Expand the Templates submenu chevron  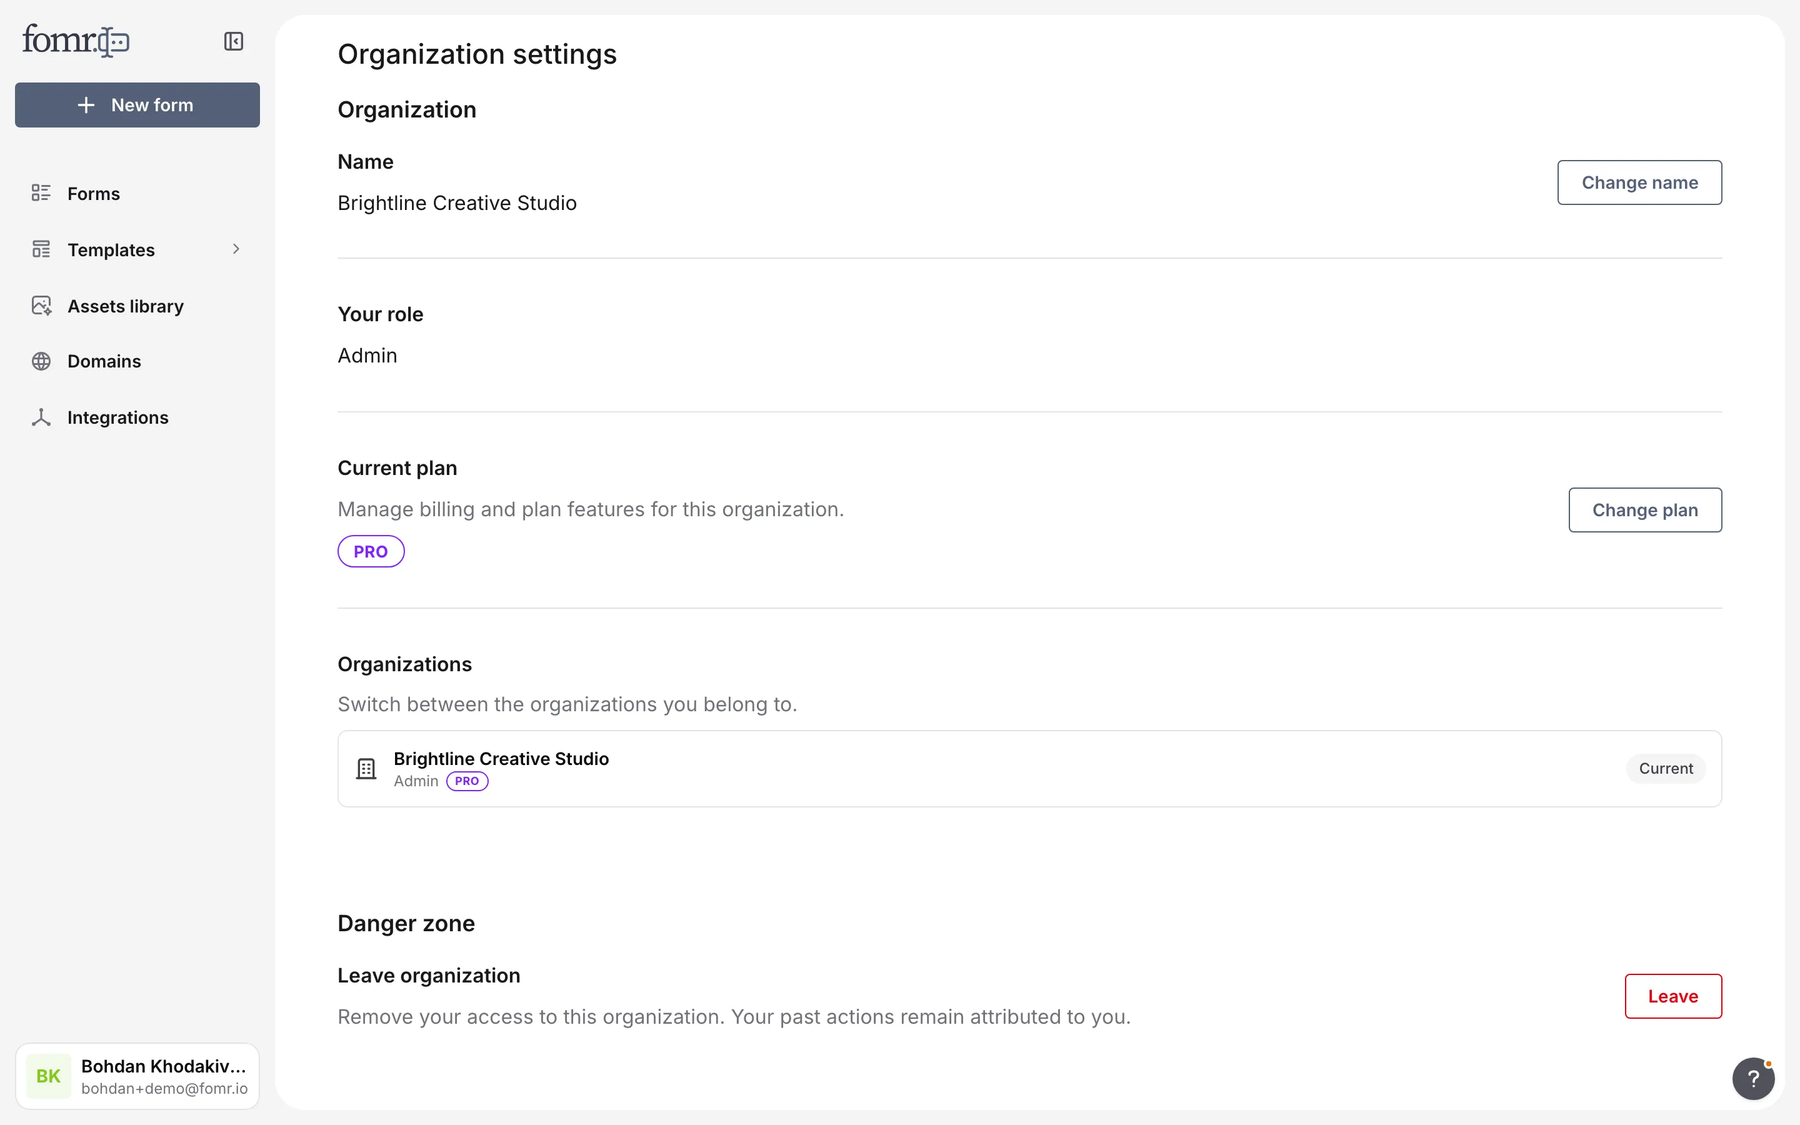point(236,249)
